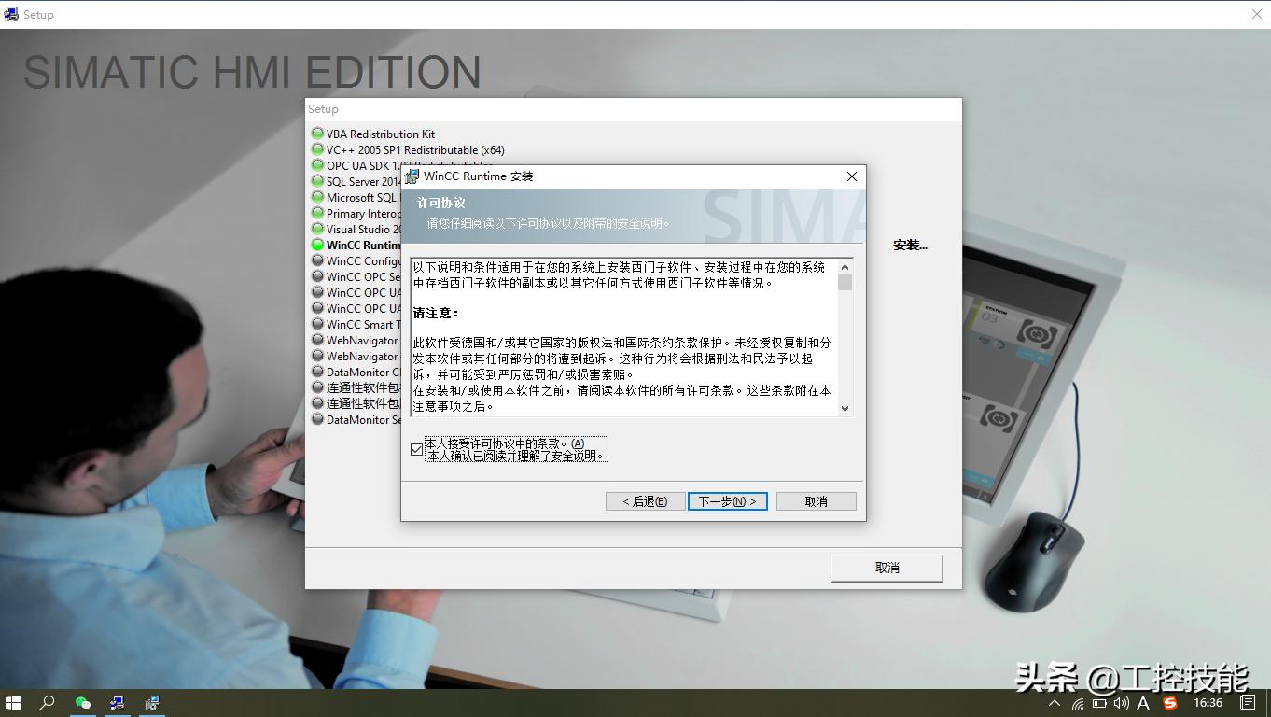The image size is (1271, 717).
Task: Open the Action Center icon in the taskbar corner
Action: (1250, 703)
